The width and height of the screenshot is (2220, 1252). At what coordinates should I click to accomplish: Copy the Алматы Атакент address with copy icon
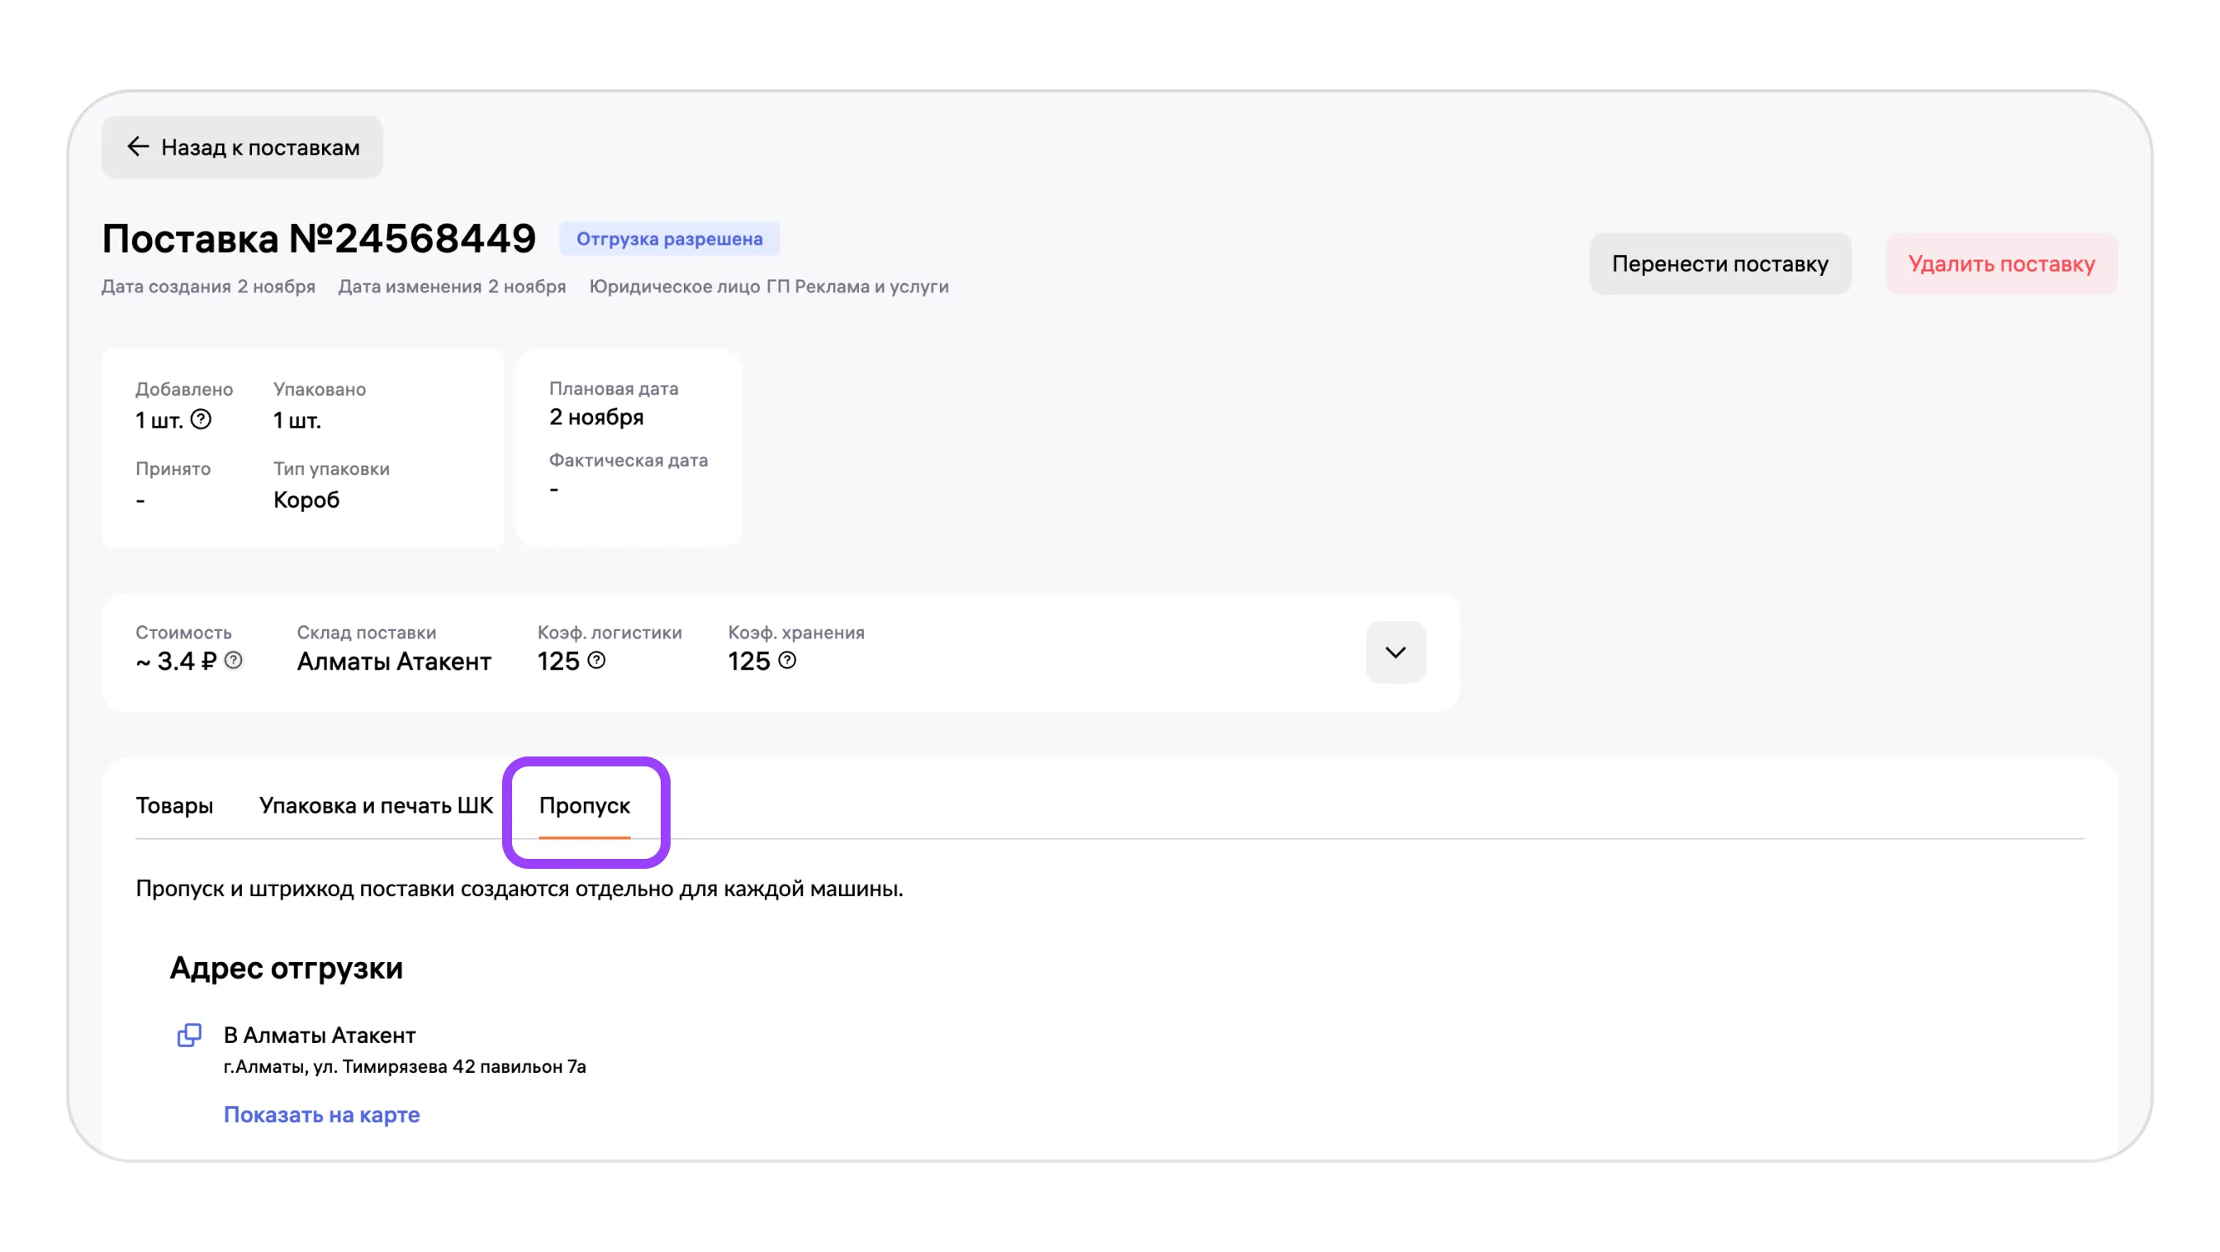[190, 1034]
